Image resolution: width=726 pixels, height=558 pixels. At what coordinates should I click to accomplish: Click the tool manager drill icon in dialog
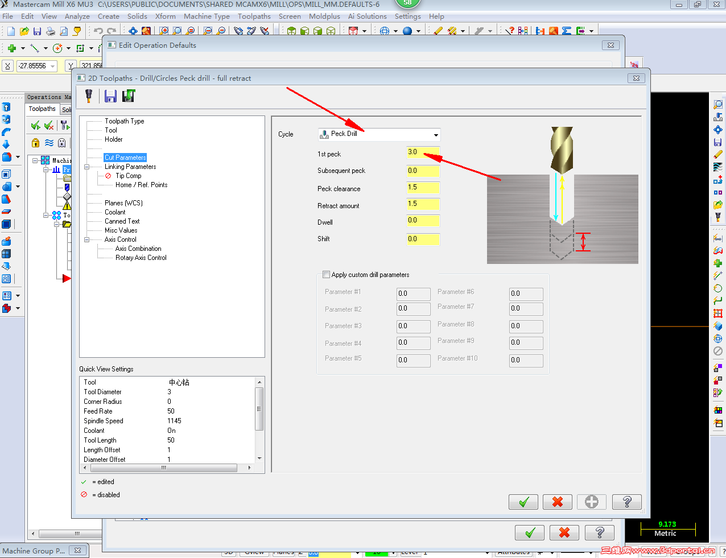[89, 96]
